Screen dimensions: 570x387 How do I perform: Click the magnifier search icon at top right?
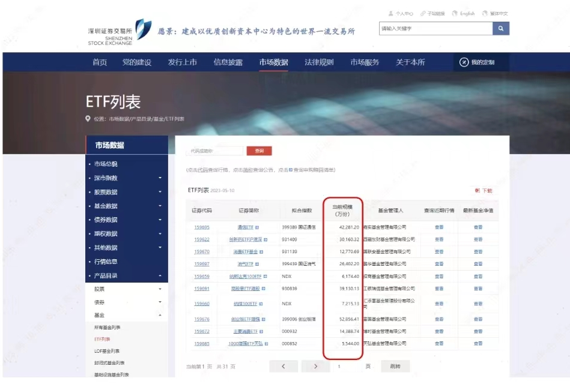500,28
